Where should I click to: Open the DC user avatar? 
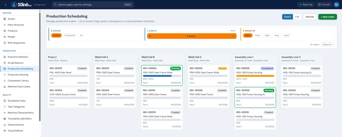pos(336,5)
